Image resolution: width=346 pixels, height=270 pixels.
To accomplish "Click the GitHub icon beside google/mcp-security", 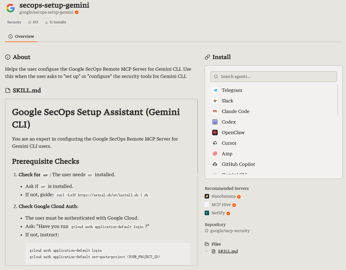I will coord(207,231).
